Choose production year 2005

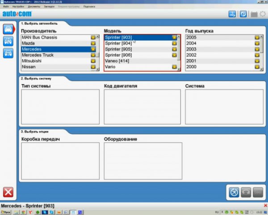click(223, 37)
